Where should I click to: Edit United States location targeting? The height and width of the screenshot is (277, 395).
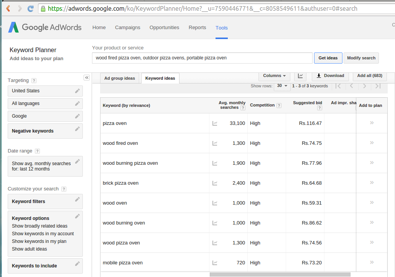click(x=77, y=91)
